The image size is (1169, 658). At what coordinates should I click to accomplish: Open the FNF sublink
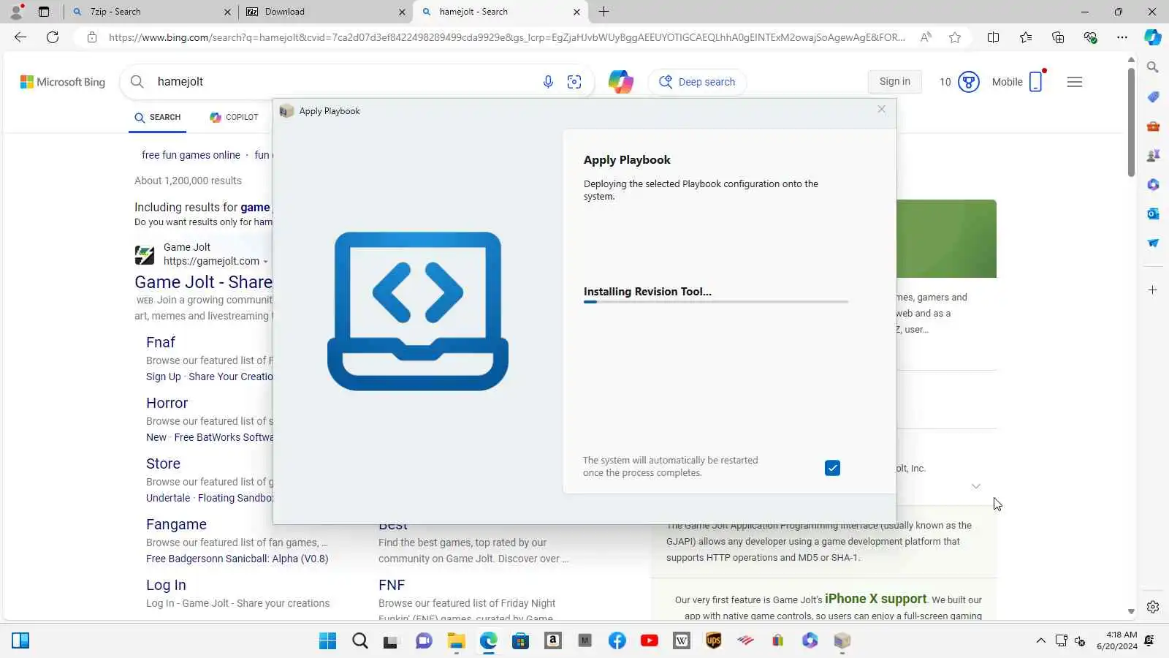click(x=392, y=585)
